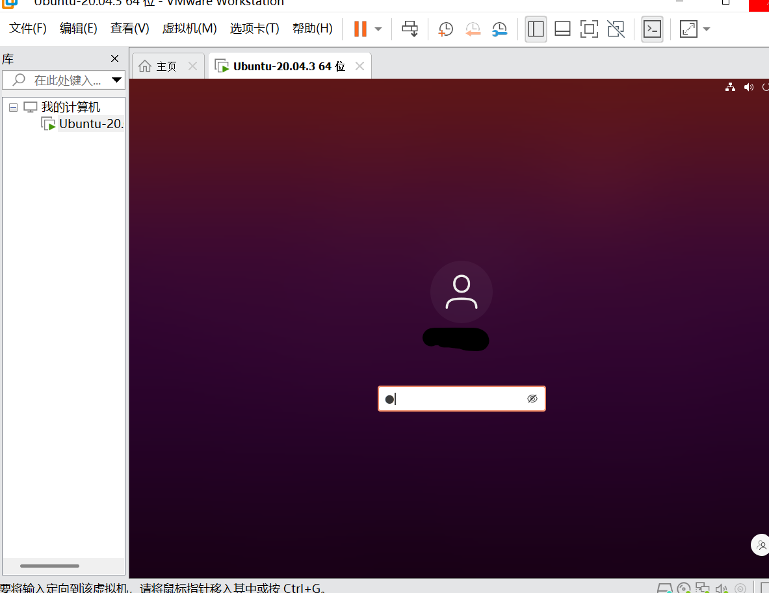Click the accessibility button at bottom right

coord(761,545)
